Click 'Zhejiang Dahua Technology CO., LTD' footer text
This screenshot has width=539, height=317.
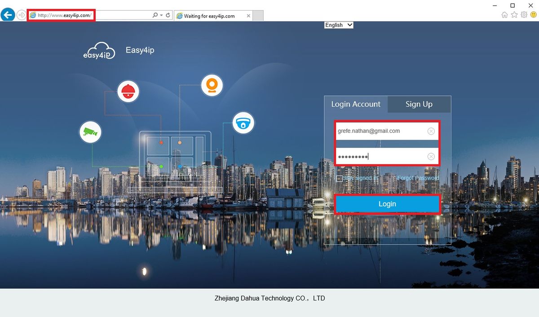click(269, 298)
